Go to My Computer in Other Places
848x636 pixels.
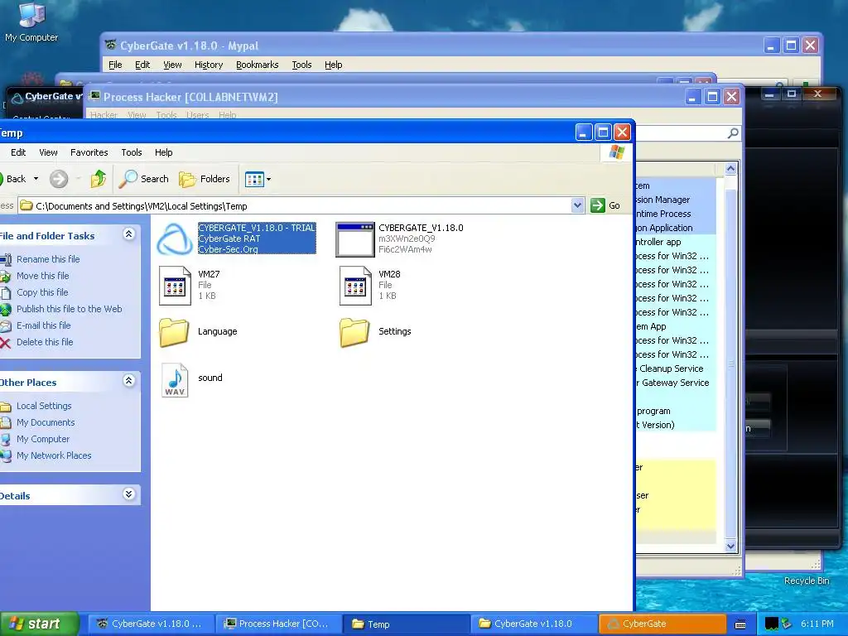(43, 439)
